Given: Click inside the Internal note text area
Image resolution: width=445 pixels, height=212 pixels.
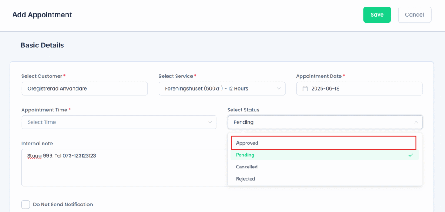Looking at the screenshot, I should [124, 168].
